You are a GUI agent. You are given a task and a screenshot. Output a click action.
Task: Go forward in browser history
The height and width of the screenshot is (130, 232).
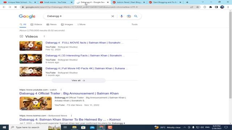point(10,7)
